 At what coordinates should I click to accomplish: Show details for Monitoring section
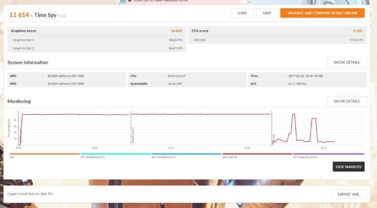tap(346, 101)
